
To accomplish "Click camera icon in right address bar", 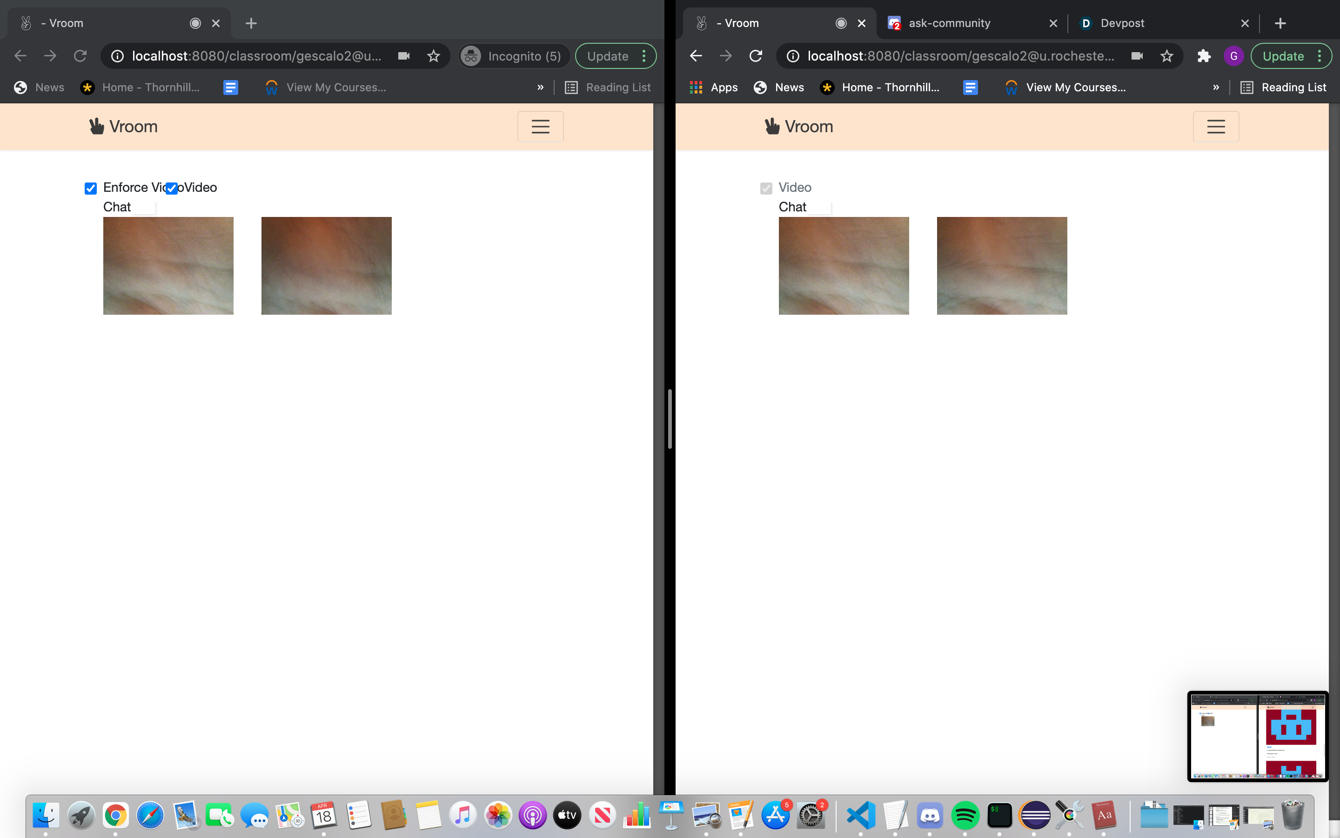I will (1137, 56).
